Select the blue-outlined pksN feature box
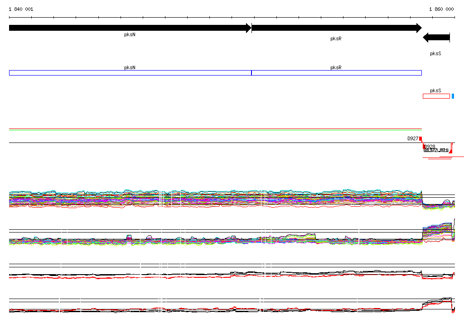Image resolution: width=464 pixels, height=323 pixels. point(130,73)
